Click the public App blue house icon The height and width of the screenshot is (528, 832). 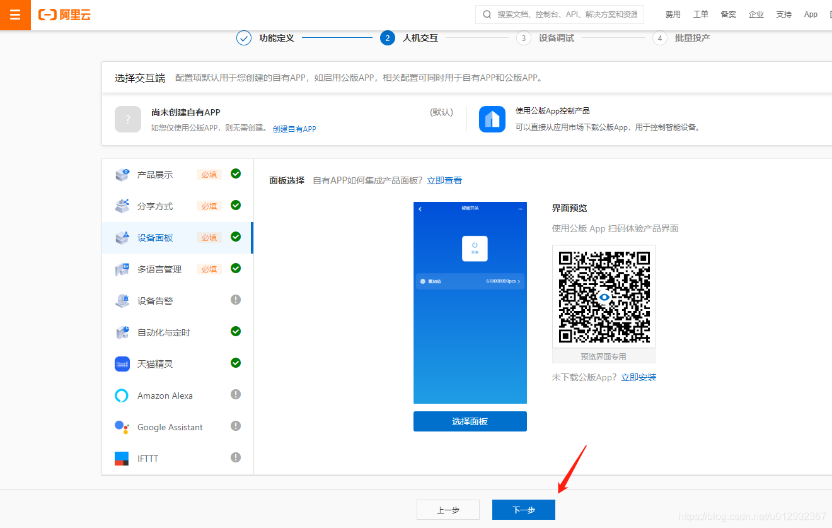492,119
